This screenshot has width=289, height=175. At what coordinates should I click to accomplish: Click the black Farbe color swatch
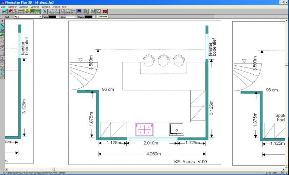tap(53, 17)
